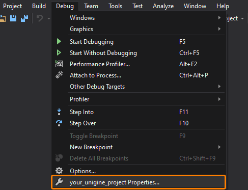Open the Build menu
Screen dimensions: 248x190
[39, 6]
